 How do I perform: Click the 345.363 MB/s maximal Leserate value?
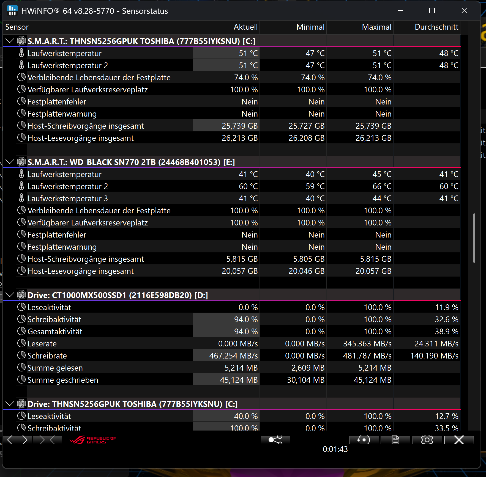click(x=360, y=344)
